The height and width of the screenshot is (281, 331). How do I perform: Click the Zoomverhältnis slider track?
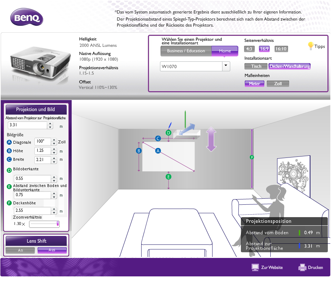[44, 224]
